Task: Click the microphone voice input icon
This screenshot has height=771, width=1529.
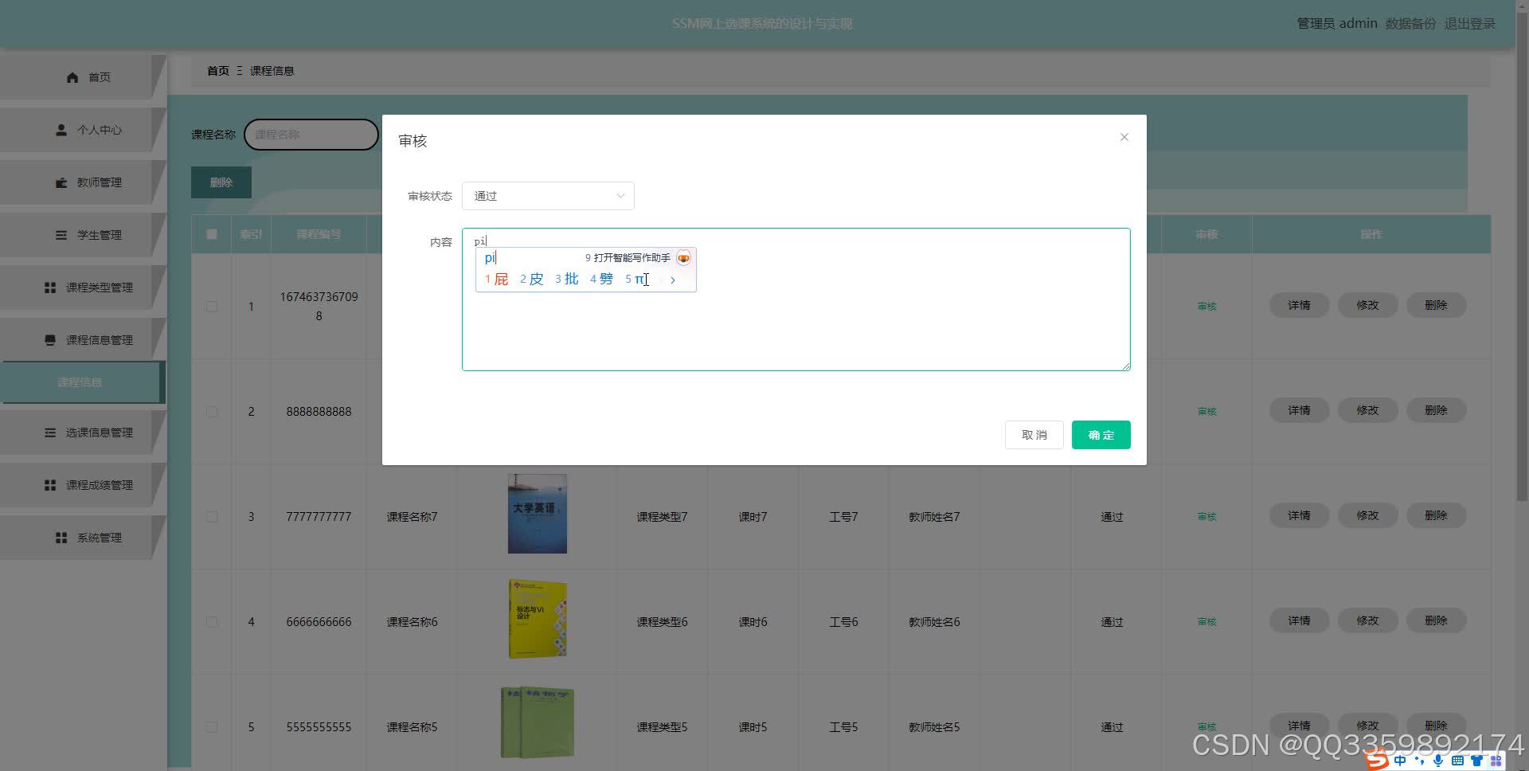Action: (1438, 761)
